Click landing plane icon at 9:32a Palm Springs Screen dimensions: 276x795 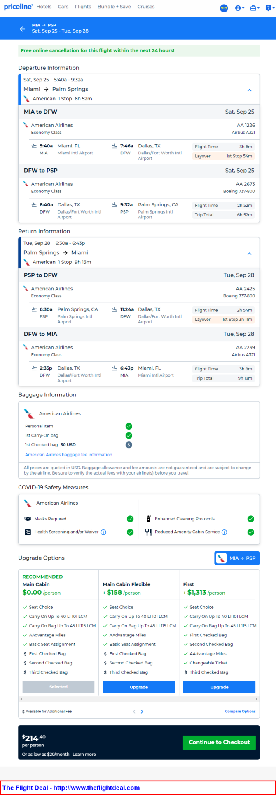[115, 204]
